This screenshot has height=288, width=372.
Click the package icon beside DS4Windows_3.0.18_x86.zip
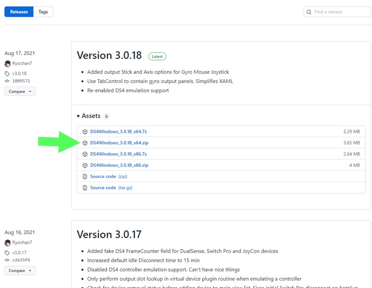point(85,165)
